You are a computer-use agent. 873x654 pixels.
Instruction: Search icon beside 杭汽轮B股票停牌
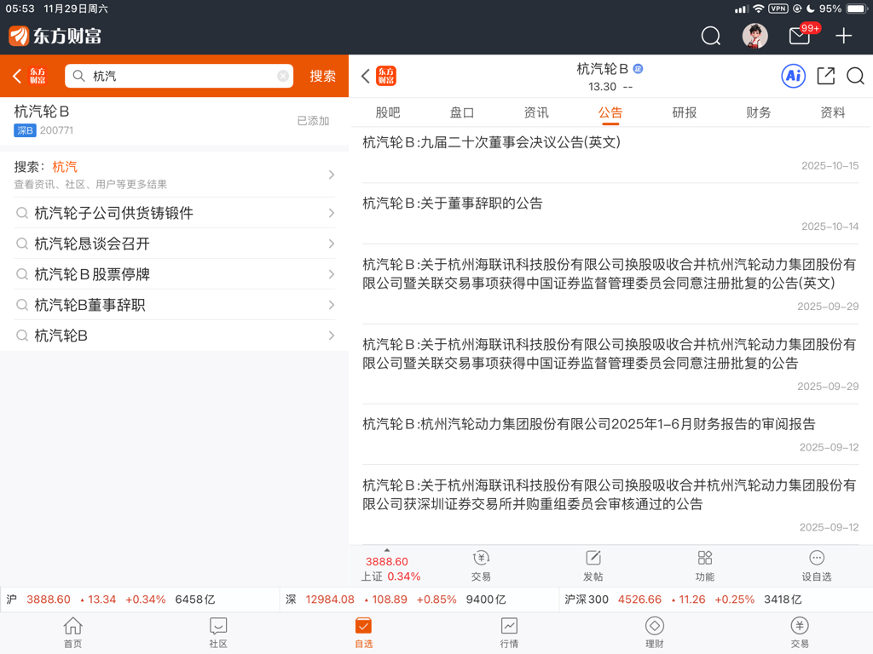tap(21, 274)
